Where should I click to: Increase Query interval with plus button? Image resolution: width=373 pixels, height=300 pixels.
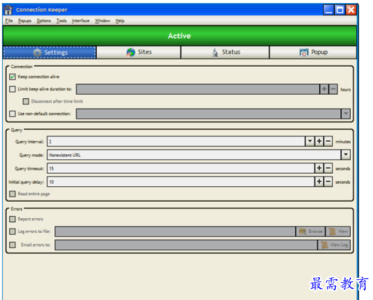tap(319, 141)
